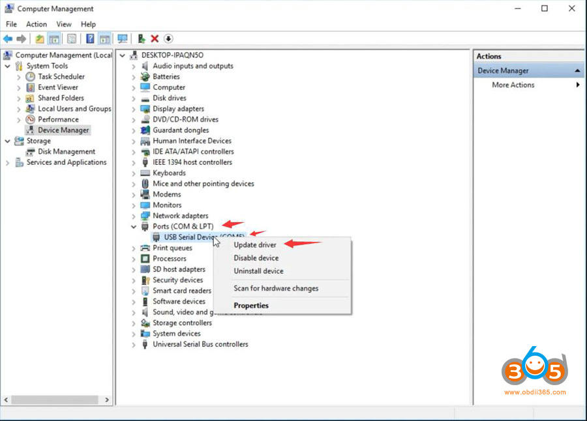
Task: Click the red X uninstall device icon
Action: coord(155,39)
